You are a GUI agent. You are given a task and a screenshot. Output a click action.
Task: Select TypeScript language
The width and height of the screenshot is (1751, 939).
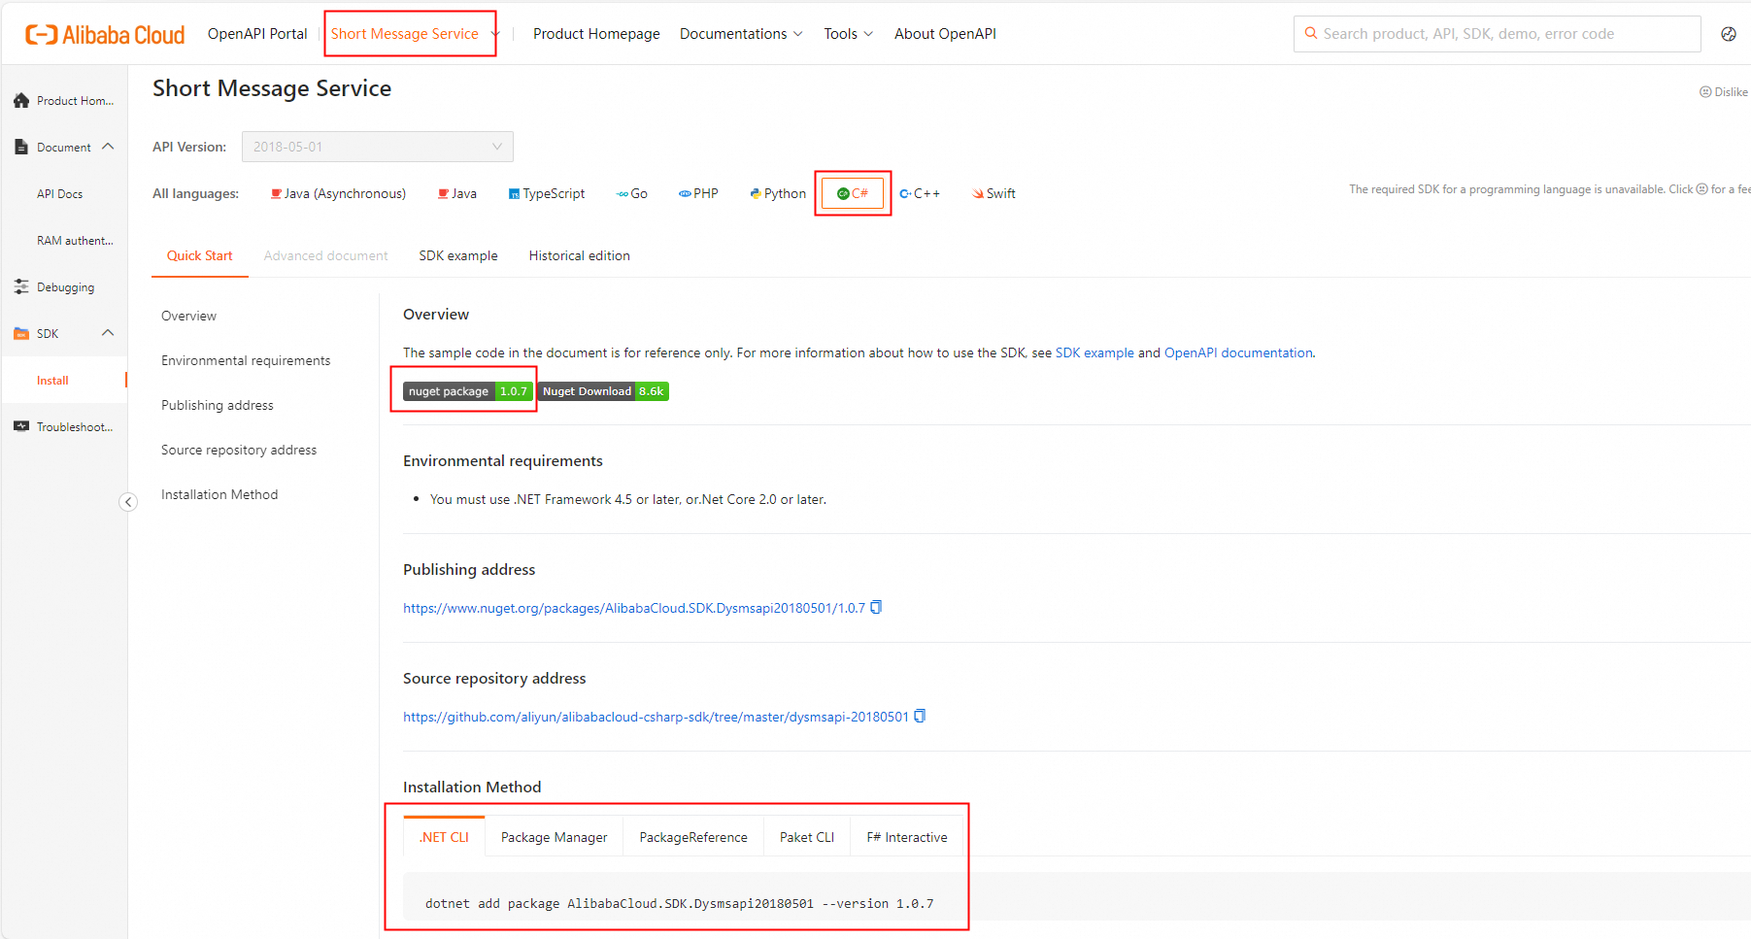547,193
